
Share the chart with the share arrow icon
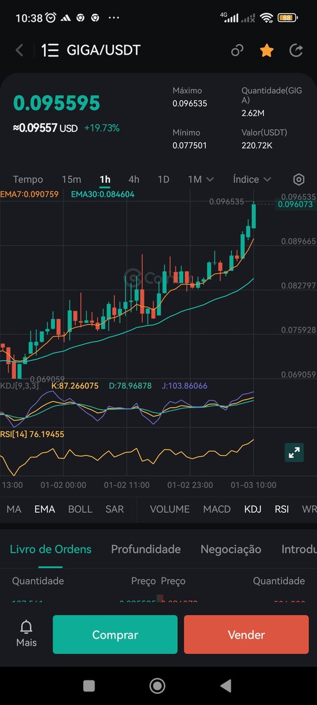pyautogui.click(x=296, y=50)
